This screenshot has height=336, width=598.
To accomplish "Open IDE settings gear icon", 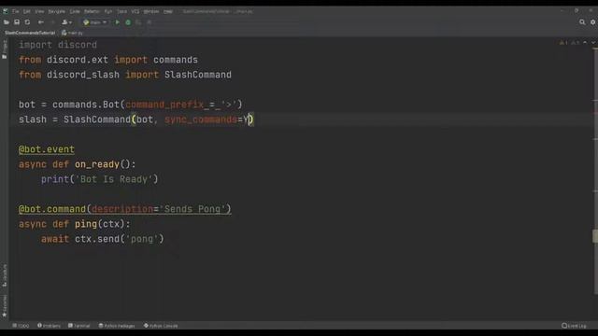I will point(593,22).
